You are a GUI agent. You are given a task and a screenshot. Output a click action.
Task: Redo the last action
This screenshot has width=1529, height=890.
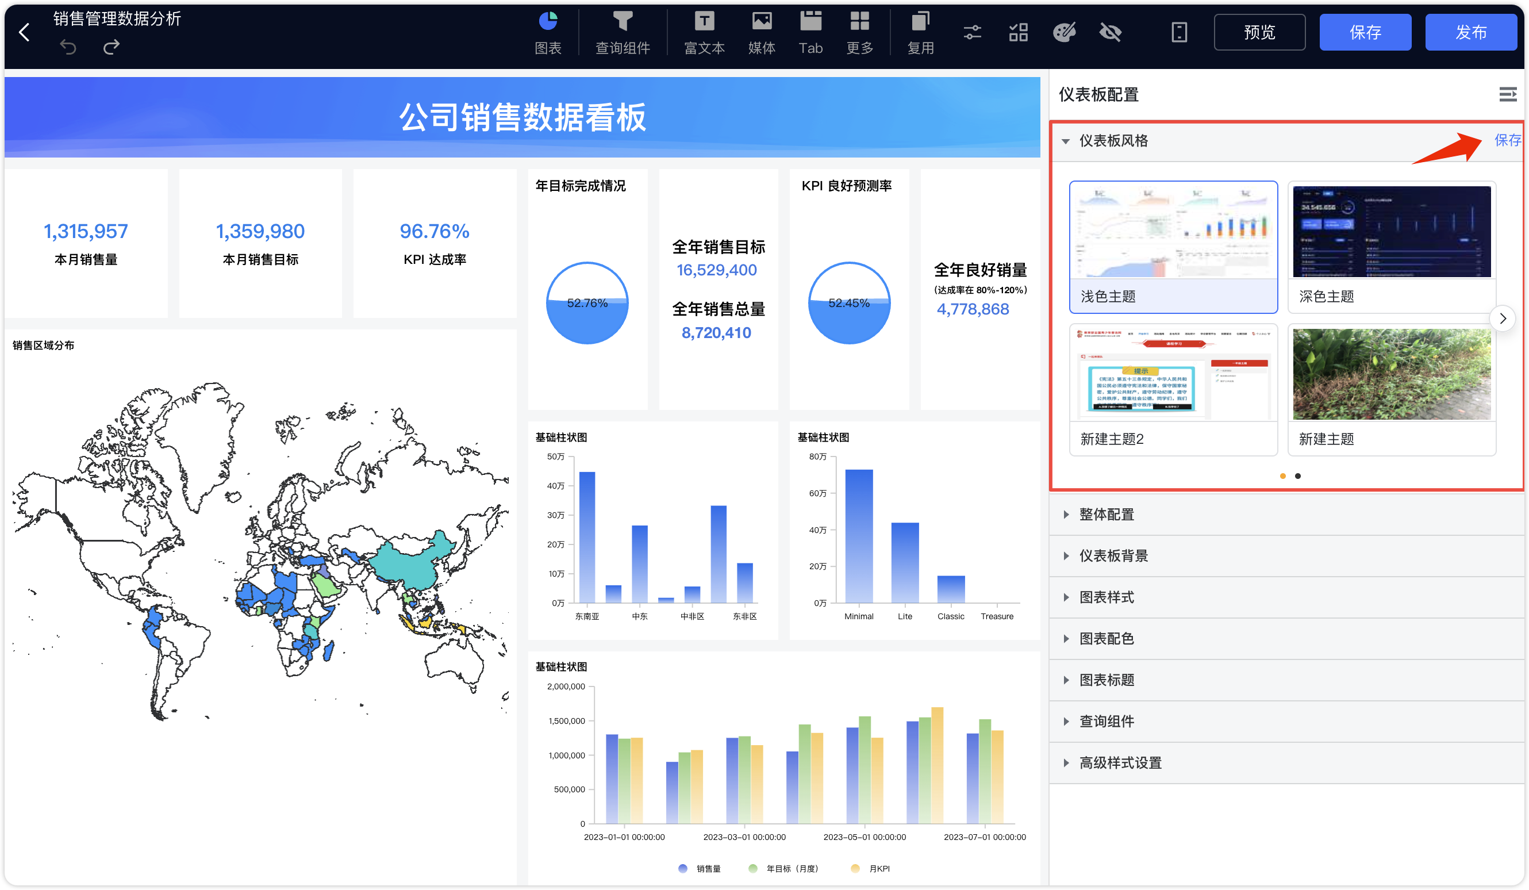111,47
